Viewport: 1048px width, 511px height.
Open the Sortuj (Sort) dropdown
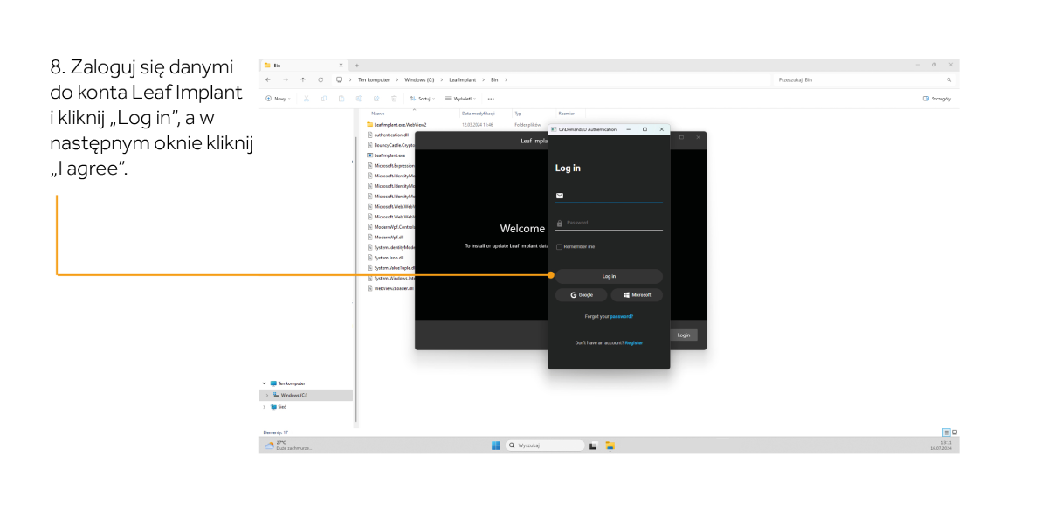tap(423, 99)
